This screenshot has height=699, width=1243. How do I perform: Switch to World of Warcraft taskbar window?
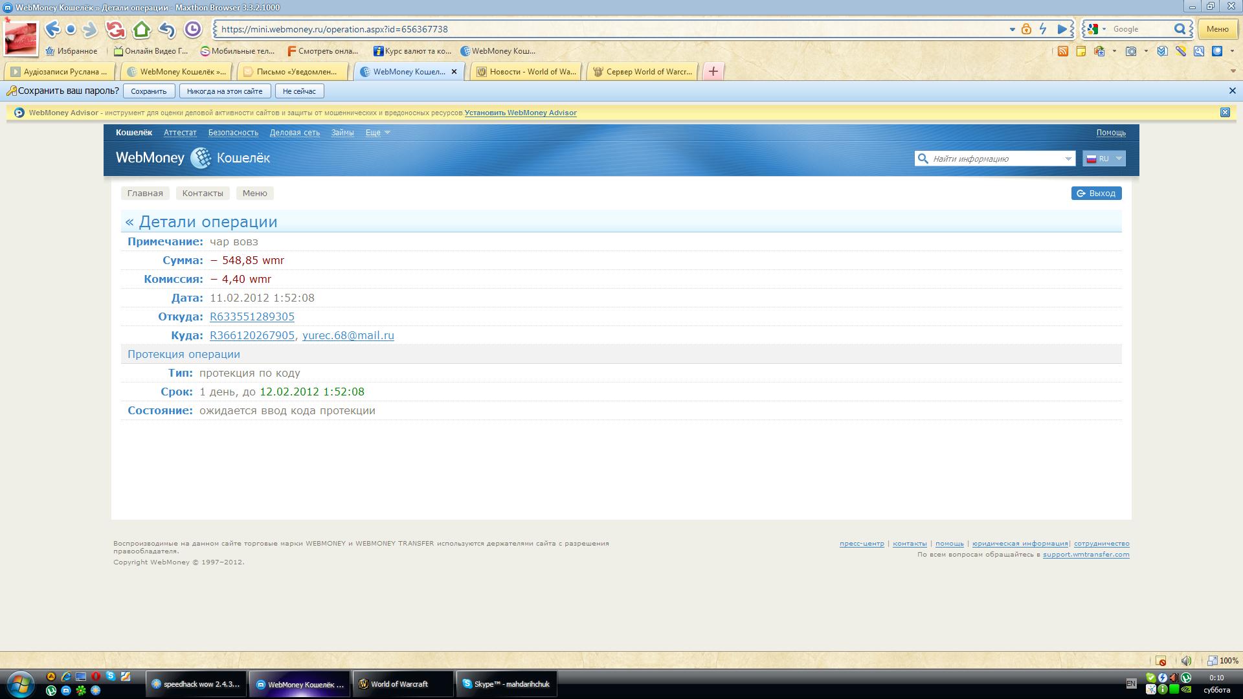click(403, 684)
